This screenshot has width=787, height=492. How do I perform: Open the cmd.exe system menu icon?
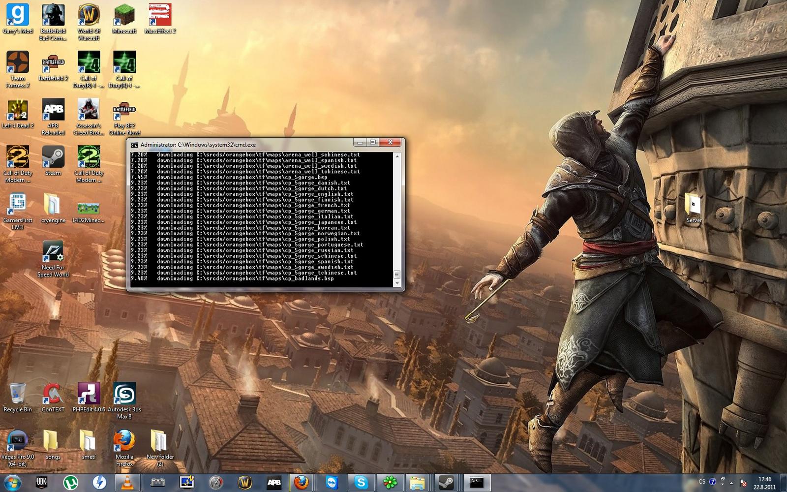(x=134, y=145)
